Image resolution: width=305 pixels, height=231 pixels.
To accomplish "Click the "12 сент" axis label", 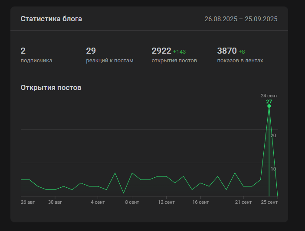I will (166, 202).
